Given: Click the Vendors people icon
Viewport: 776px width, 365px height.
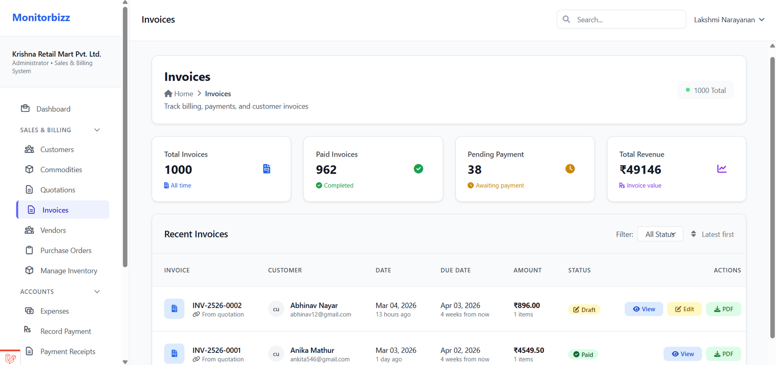Looking at the screenshot, I should click(29, 230).
